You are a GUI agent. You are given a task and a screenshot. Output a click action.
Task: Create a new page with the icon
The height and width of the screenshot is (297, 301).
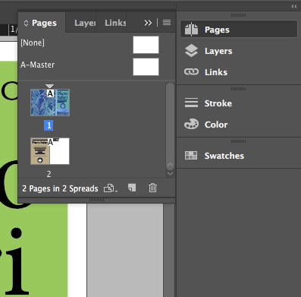(132, 188)
